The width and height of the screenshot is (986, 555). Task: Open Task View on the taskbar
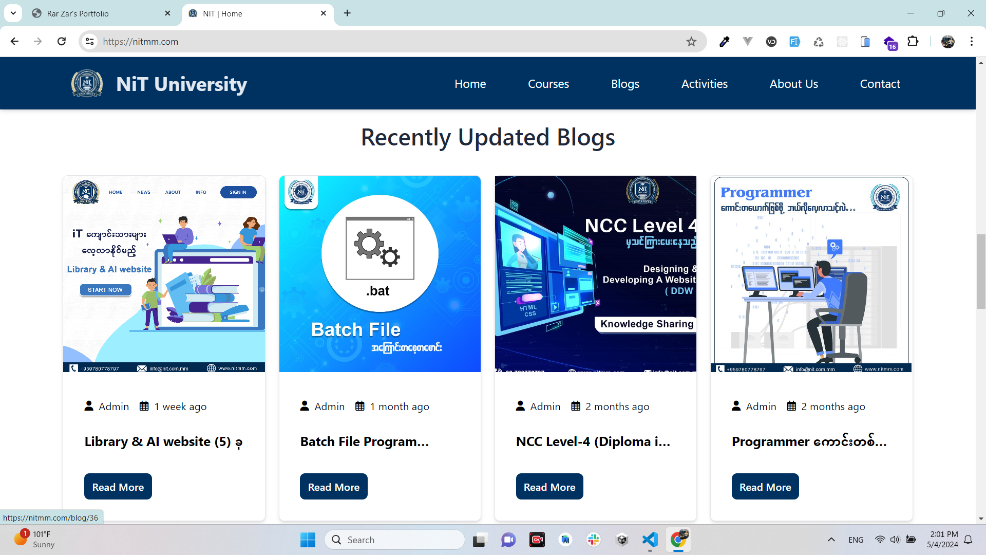coord(479,540)
